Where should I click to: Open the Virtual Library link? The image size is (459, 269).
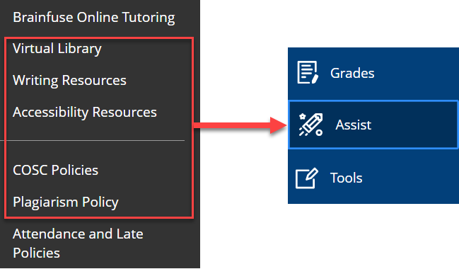click(57, 49)
